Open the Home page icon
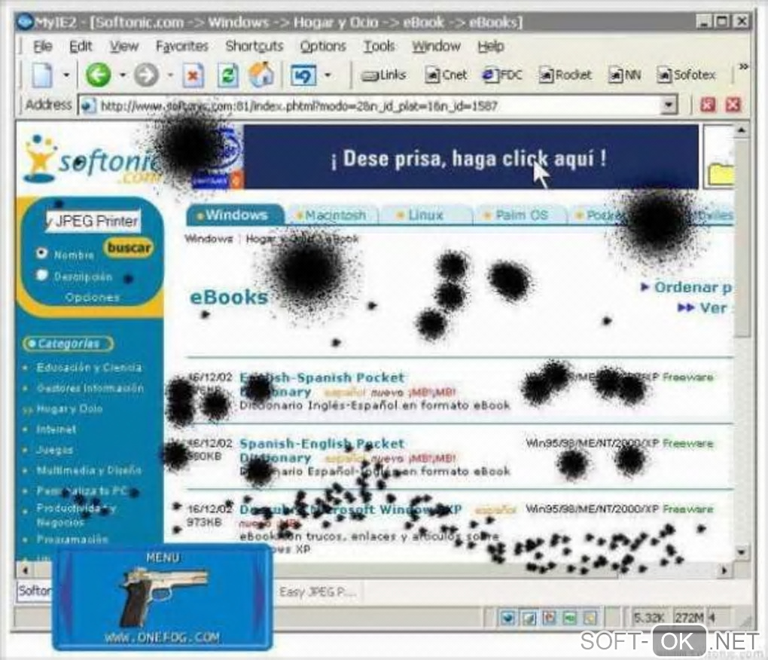 point(261,75)
